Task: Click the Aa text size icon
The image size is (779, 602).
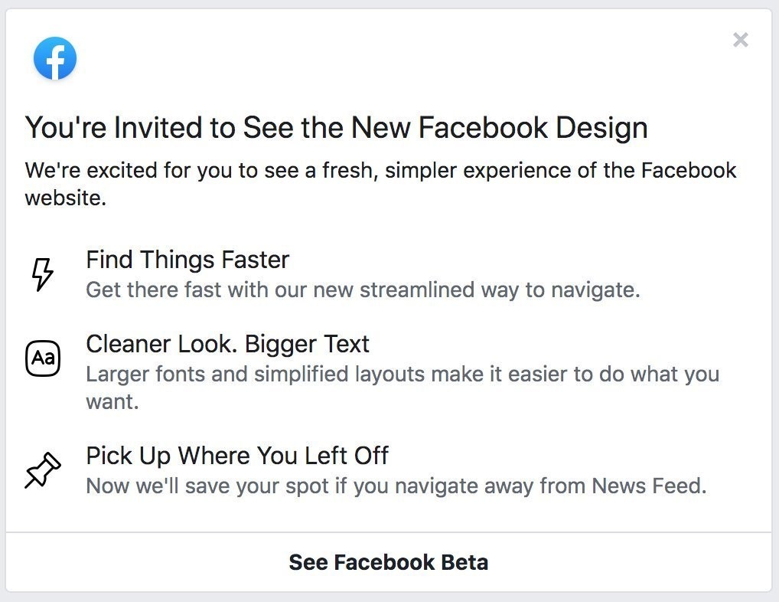Action: point(43,358)
